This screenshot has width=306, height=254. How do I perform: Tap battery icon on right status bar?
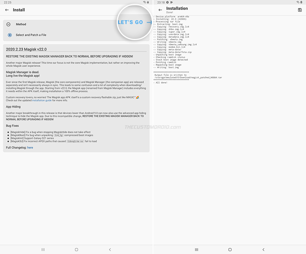pyautogui.click(x=301, y=2)
